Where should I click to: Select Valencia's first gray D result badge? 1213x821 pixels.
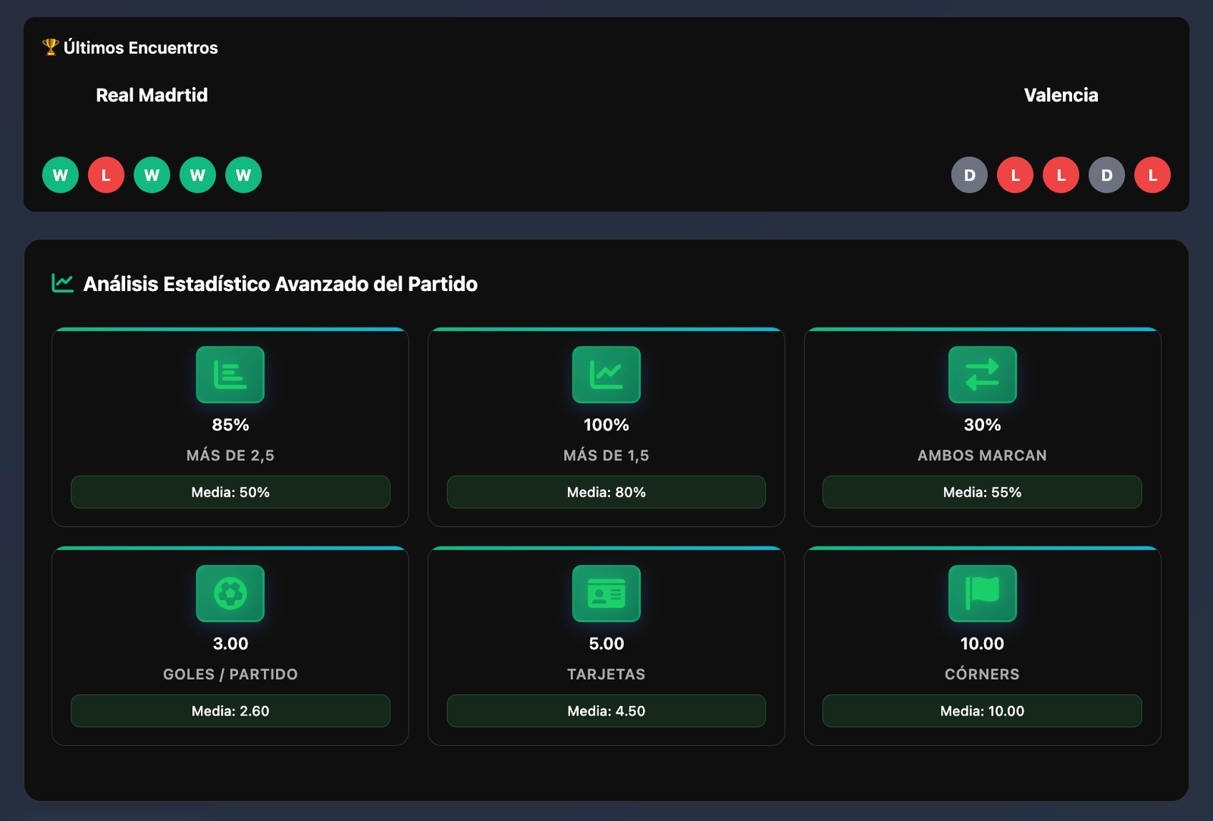969,175
